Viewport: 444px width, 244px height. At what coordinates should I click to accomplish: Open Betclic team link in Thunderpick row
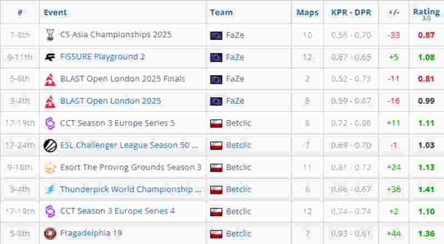[x=238, y=189]
